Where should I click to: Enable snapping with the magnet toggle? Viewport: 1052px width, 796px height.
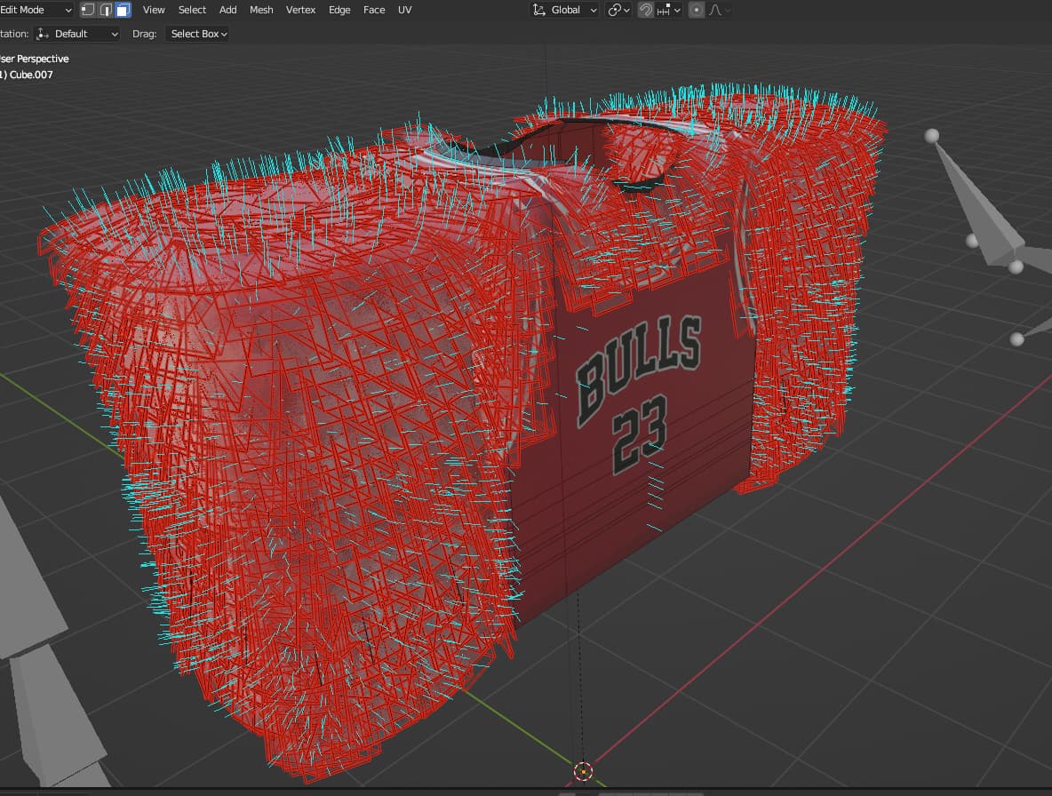click(x=645, y=10)
